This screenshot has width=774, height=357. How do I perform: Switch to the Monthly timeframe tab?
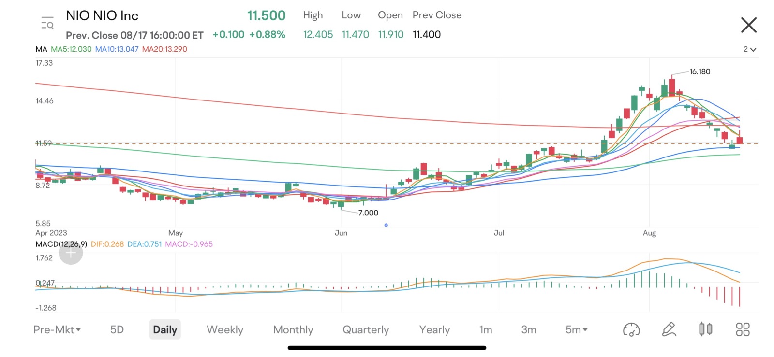pyautogui.click(x=293, y=329)
